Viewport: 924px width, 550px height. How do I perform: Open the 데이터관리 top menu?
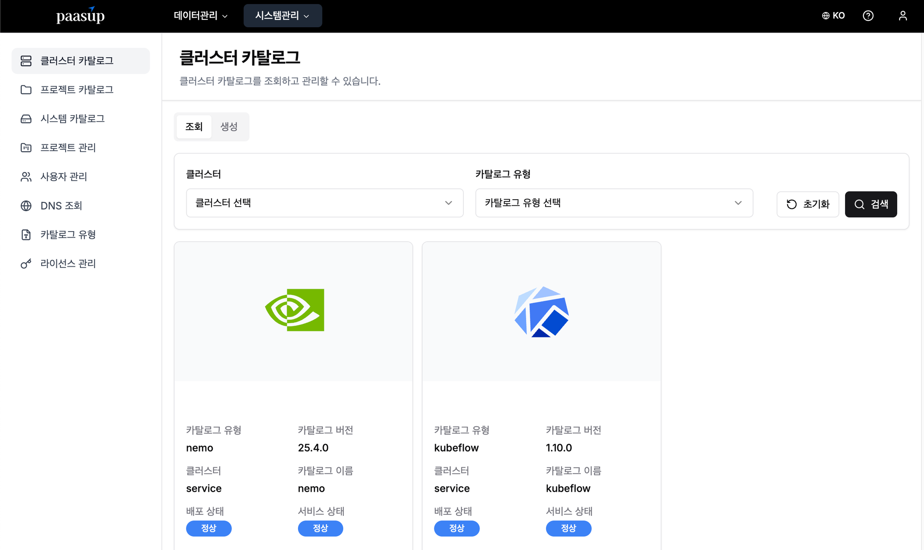coord(201,16)
